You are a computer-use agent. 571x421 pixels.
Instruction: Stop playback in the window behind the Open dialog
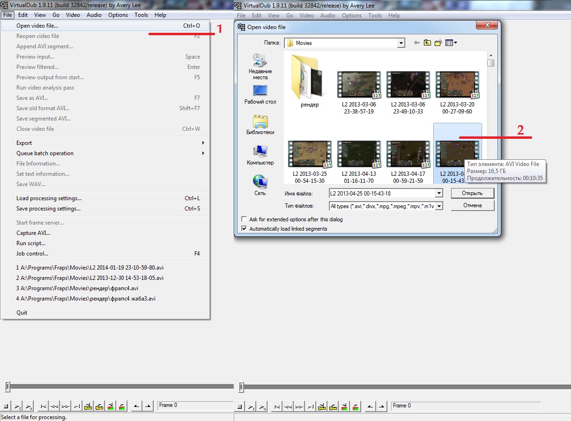pyautogui.click(x=239, y=406)
